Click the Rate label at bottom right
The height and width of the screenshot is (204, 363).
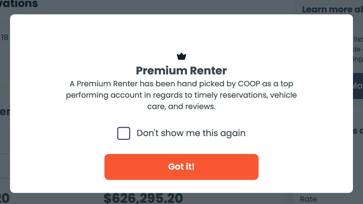point(308,199)
